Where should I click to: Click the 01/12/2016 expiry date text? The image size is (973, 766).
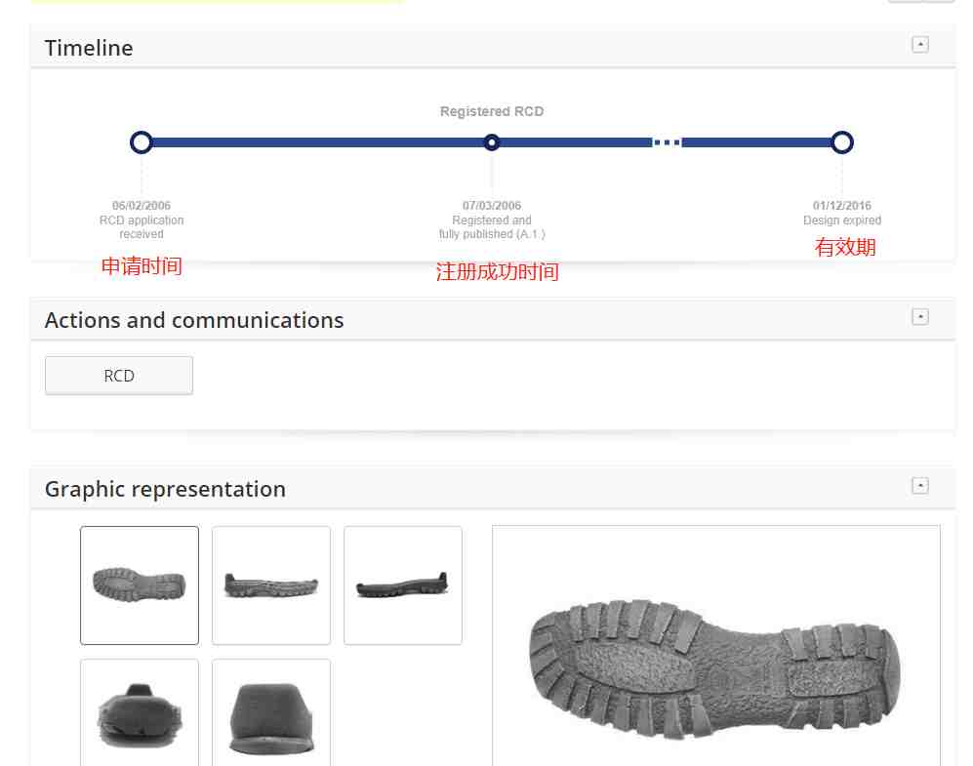[x=842, y=205]
